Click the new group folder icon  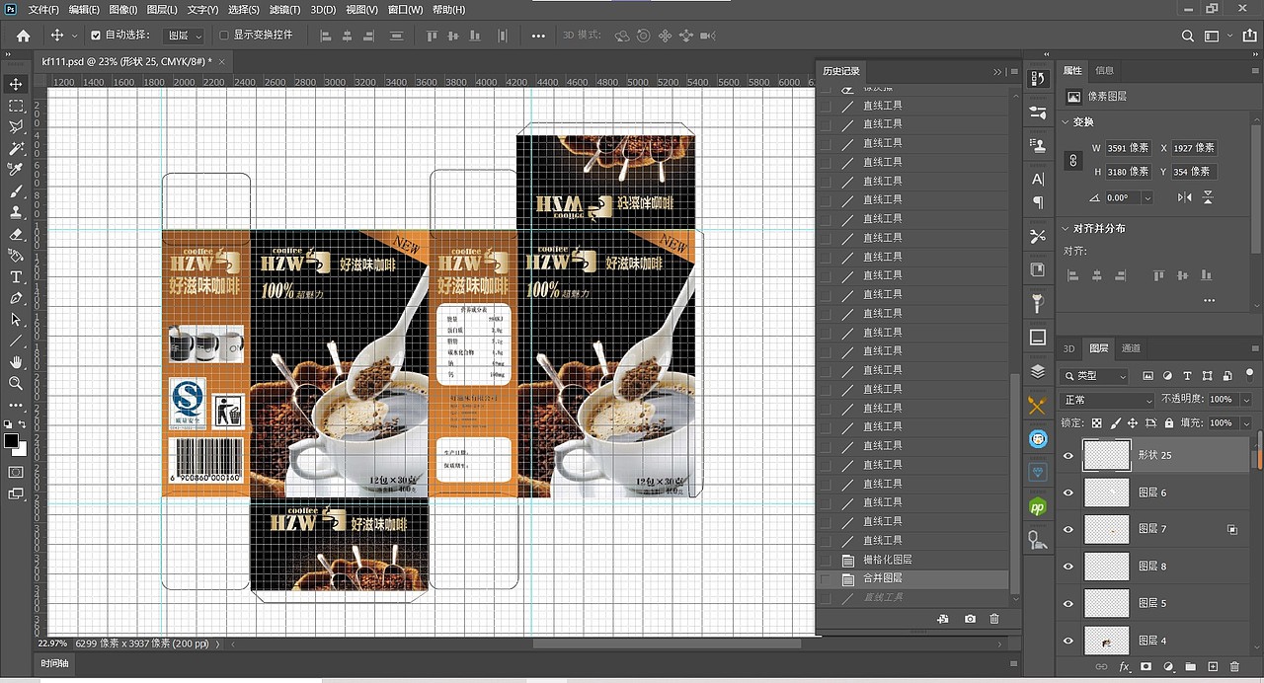1191,667
